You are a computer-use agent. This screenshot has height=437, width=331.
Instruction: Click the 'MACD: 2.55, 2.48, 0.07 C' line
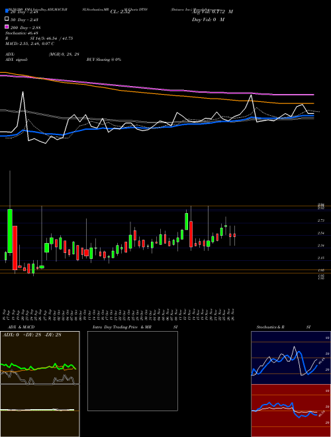tap(30, 44)
